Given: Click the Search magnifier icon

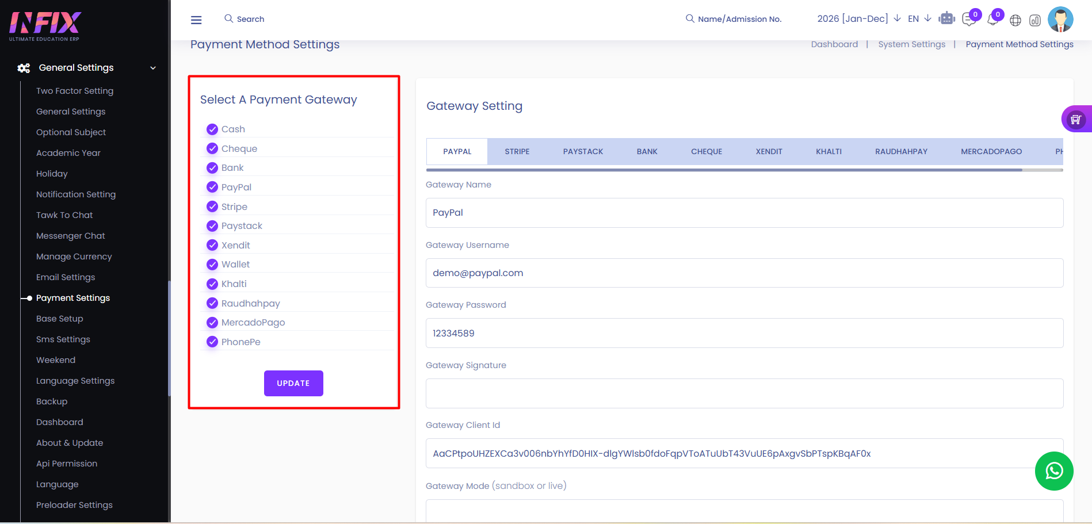Looking at the screenshot, I should coord(228,18).
